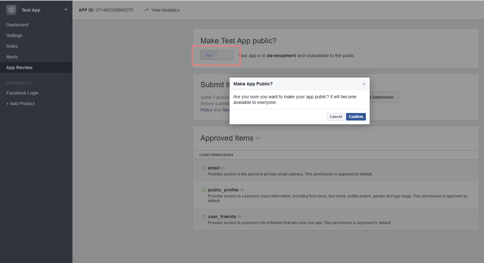Go to Dashboard in the sidebar
This screenshot has width=484, height=263.
(x=17, y=25)
